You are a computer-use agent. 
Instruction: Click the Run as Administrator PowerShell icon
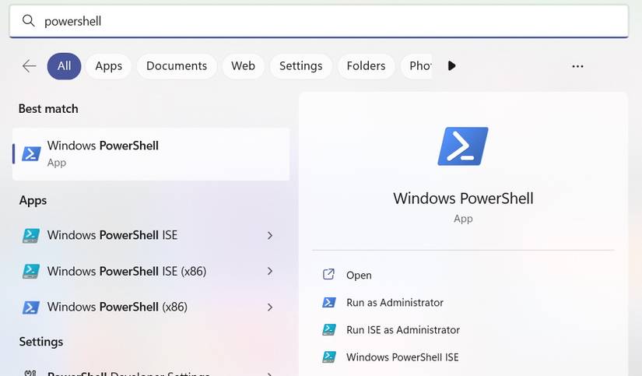coord(329,303)
